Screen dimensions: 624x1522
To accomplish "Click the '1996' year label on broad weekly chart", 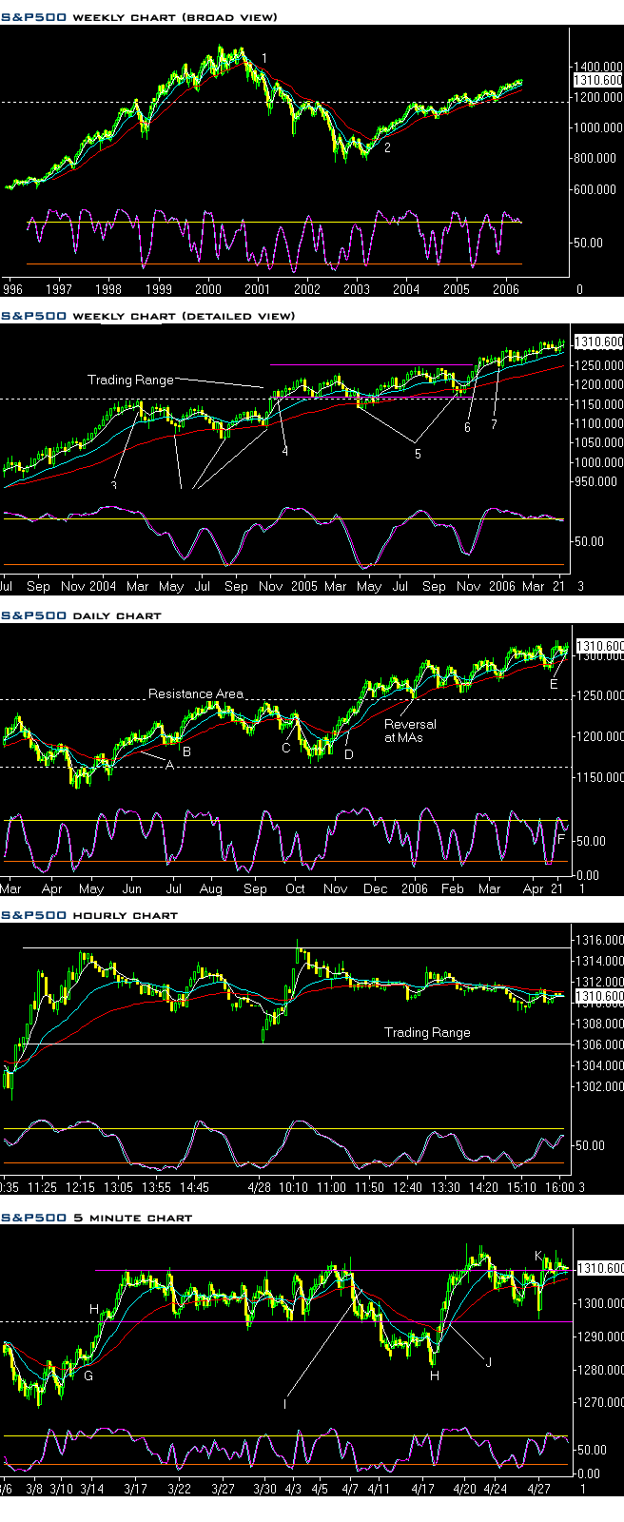I will (13, 288).
